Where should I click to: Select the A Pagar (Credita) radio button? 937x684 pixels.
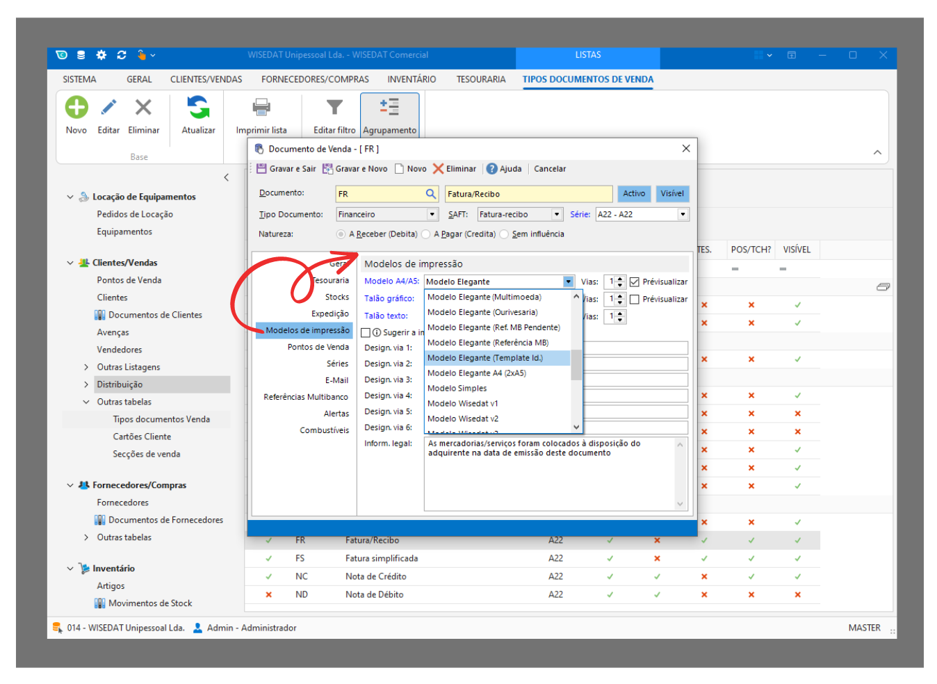426,234
